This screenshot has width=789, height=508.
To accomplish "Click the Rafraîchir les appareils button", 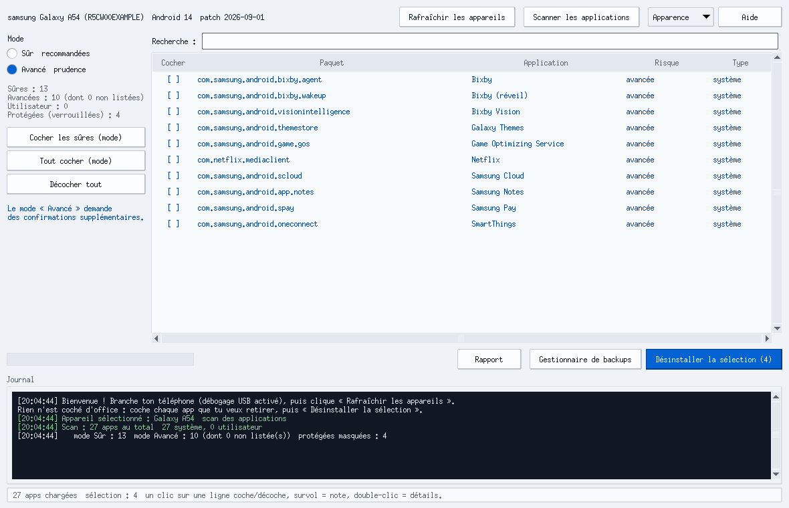I will 457,17.
